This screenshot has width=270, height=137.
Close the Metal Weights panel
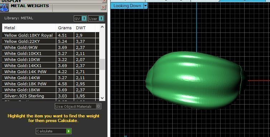pyautogui.click(x=103, y=7)
